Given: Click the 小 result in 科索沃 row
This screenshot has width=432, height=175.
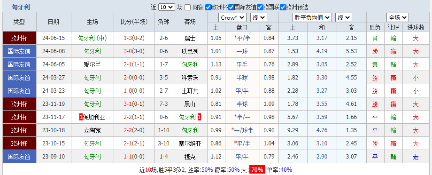Looking at the screenshot, I should [x=416, y=78].
